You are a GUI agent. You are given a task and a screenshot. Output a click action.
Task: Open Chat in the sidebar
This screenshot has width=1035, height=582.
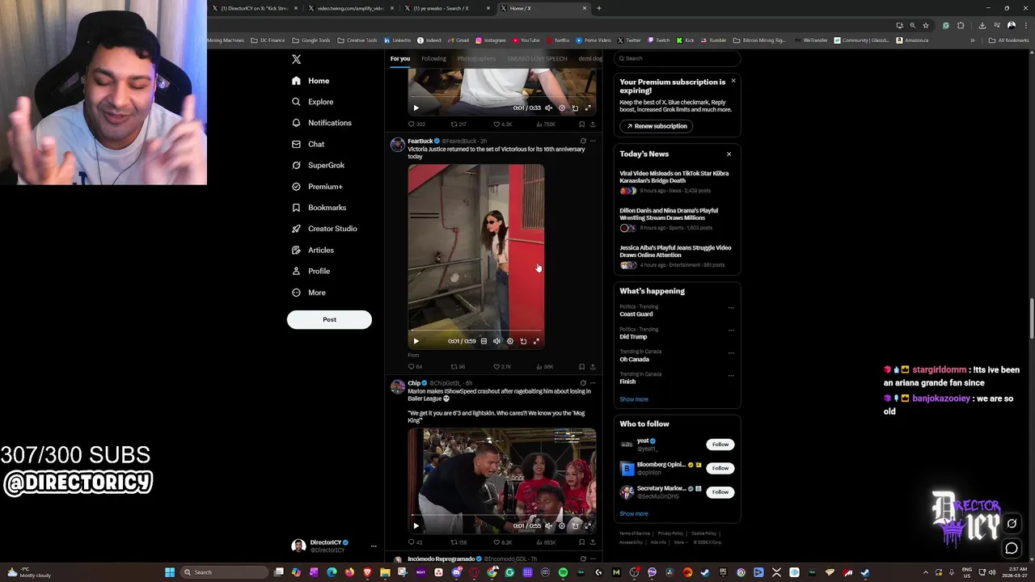(x=308, y=144)
